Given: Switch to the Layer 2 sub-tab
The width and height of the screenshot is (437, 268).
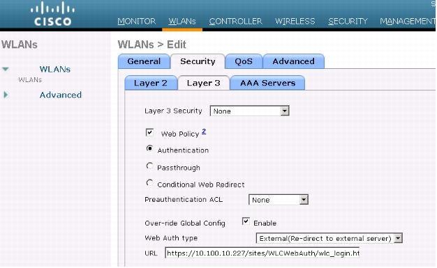Looking at the screenshot, I should [151, 83].
